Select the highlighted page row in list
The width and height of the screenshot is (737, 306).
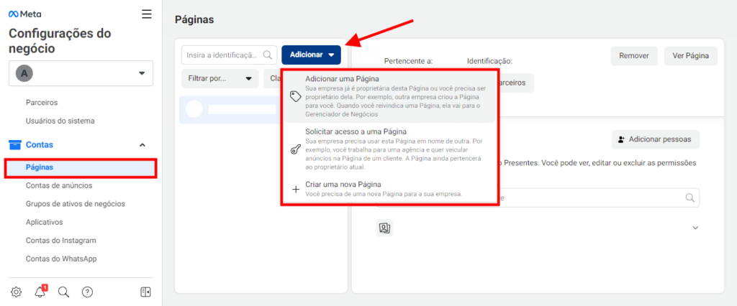[230, 110]
